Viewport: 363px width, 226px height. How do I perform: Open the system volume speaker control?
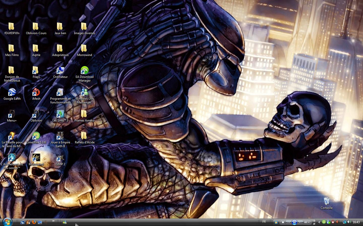point(349,222)
